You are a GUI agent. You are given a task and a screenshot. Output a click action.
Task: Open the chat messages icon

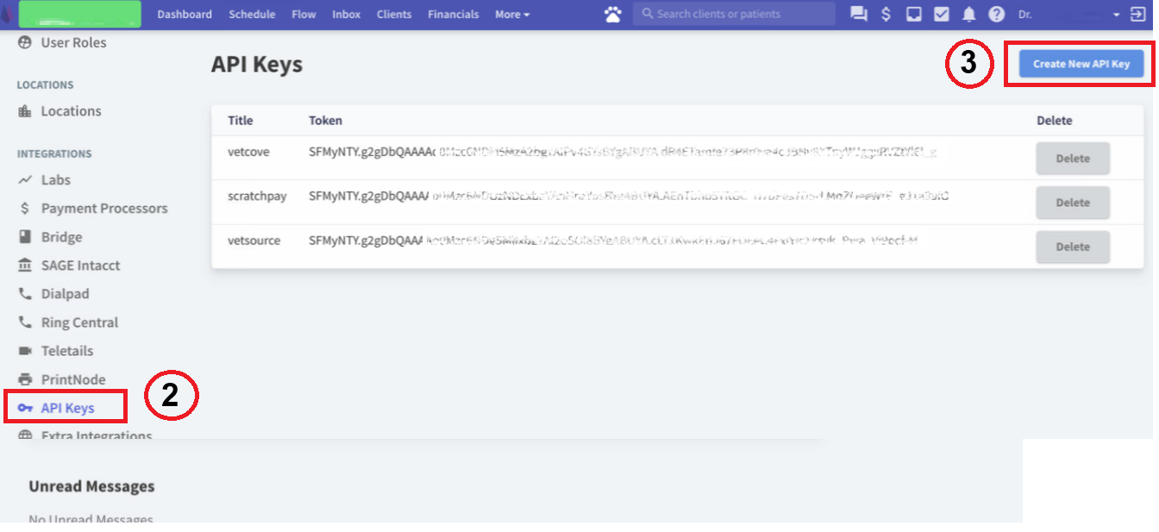tap(858, 15)
